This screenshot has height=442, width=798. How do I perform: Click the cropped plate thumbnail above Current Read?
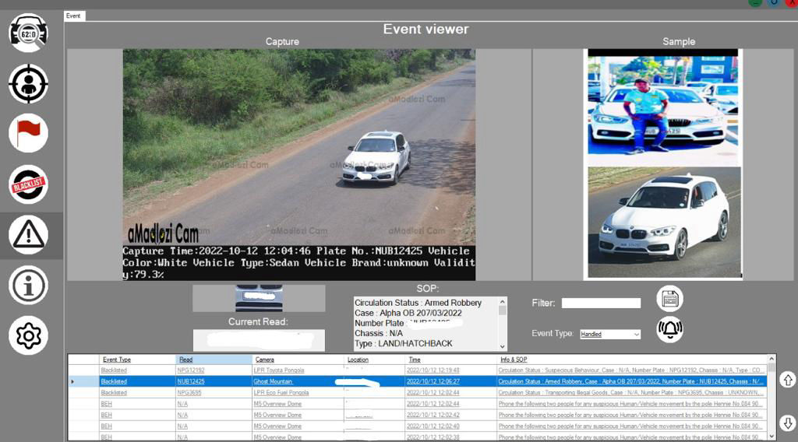click(259, 298)
